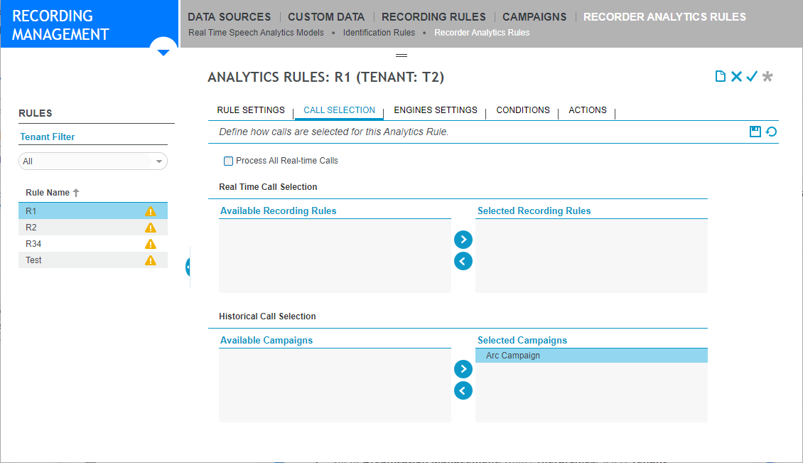Go to the Conditions tab
This screenshot has width=803, height=463.
click(523, 110)
